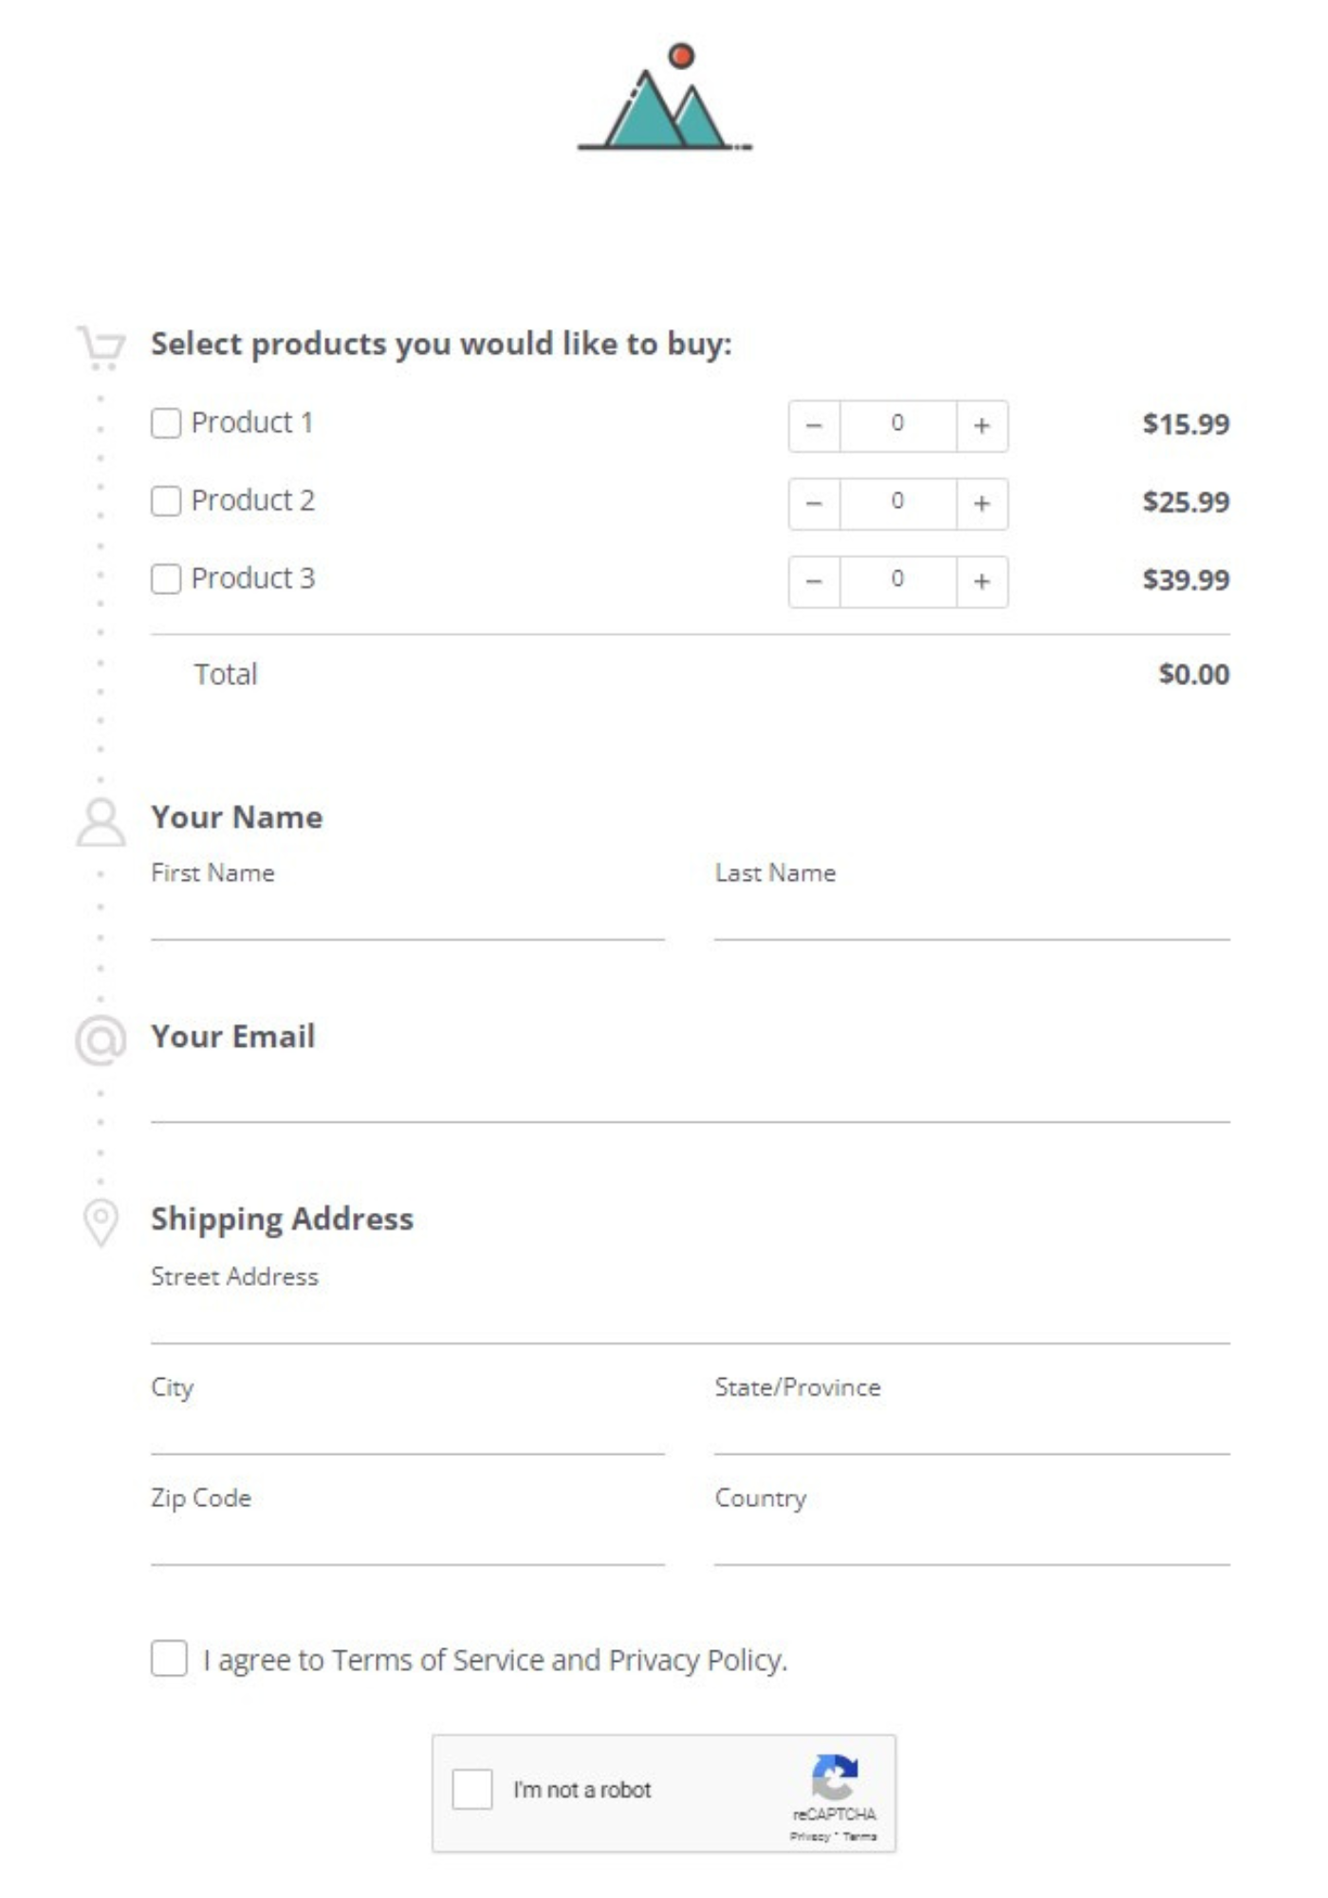Click the at-sign email icon
1328x1898 pixels.
coord(101,1040)
